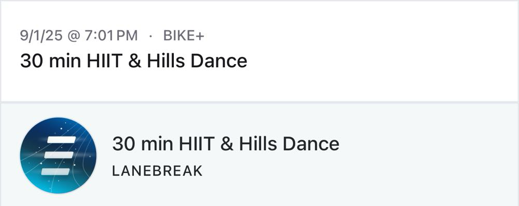Open the Lanebreak circular workout icon
Image resolution: width=519 pixels, height=206 pixels.
click(x=58, y=155)
